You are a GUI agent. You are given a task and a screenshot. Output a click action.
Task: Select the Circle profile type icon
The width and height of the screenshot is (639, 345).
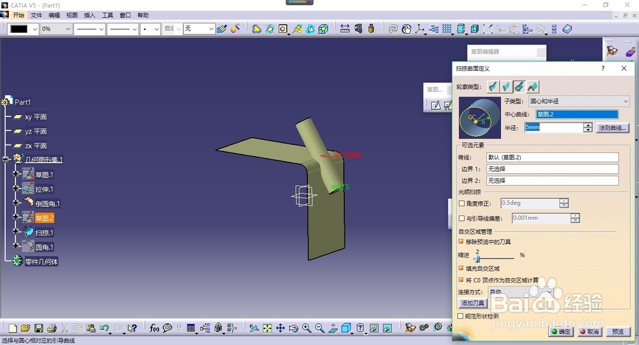[x=519, y=86]
